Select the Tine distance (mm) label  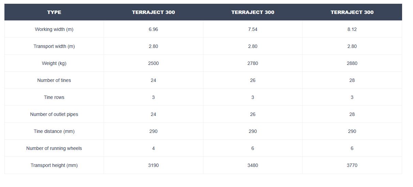click(54, 131)
